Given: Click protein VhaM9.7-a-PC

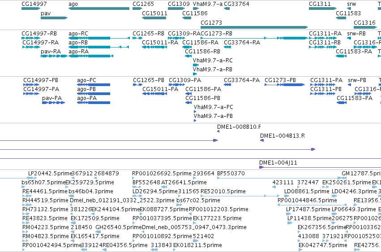Looking at the screenshot, I should tap(214, 107).
